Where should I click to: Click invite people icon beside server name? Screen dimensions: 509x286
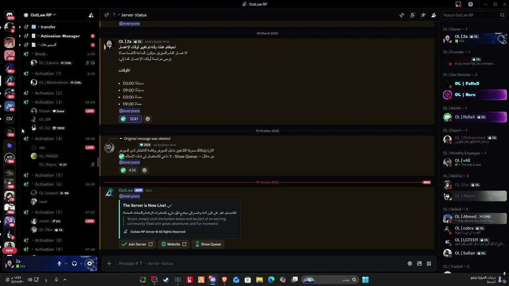[91, 15]
